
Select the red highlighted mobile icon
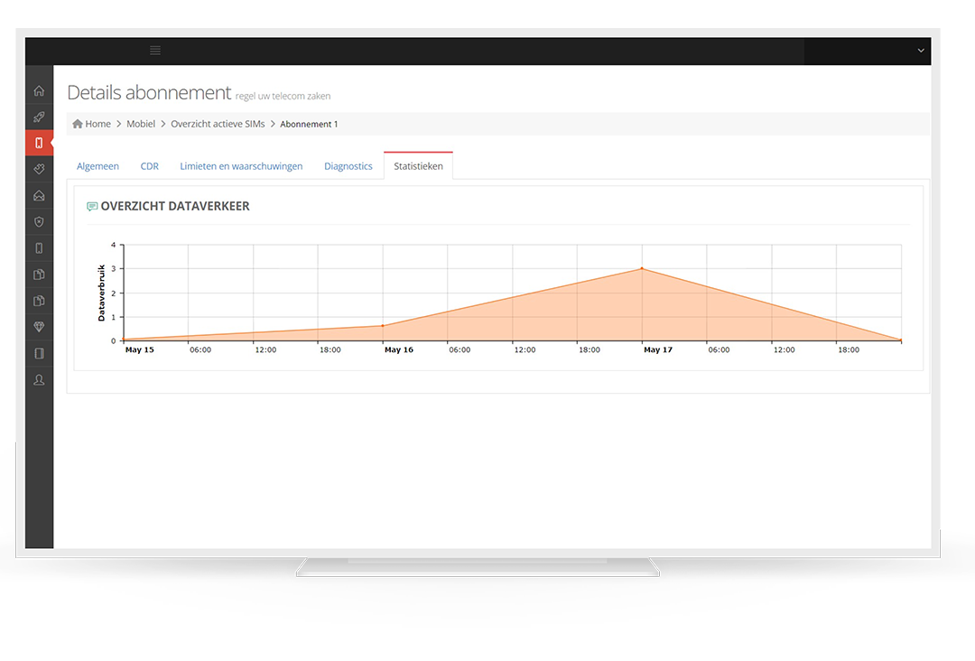point(39,143)
